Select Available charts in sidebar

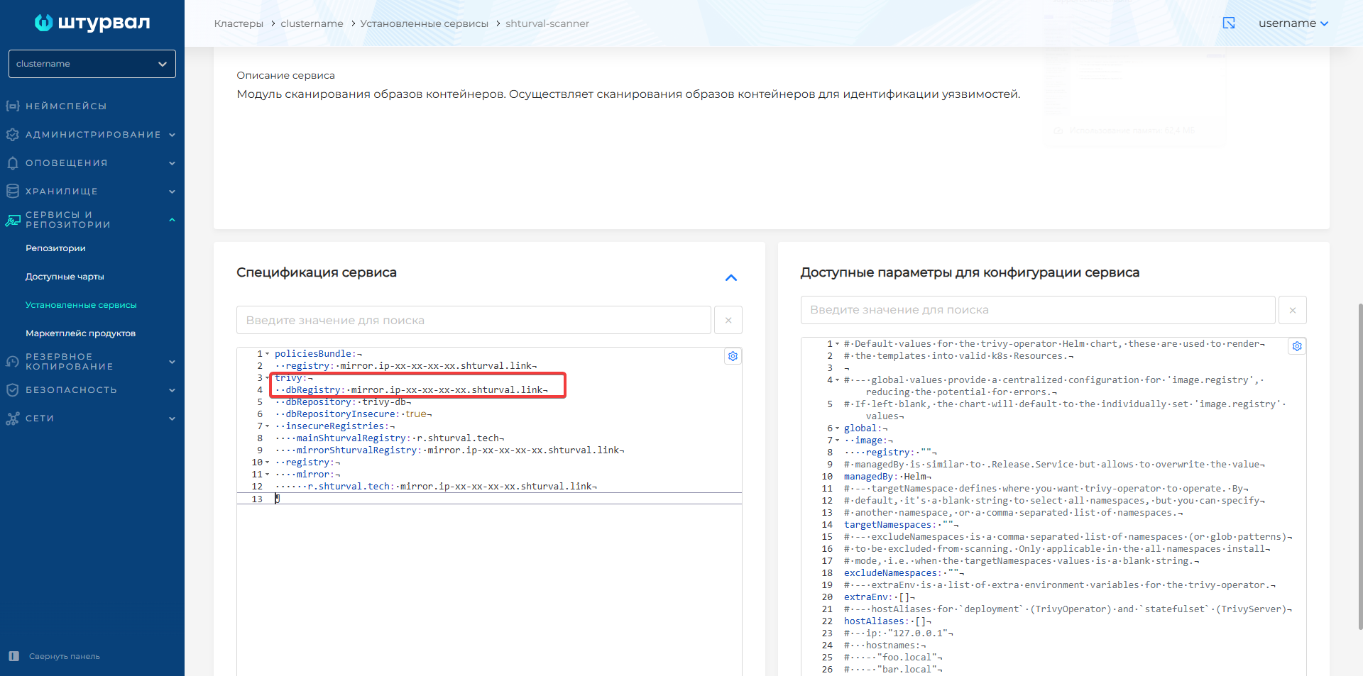65,277
